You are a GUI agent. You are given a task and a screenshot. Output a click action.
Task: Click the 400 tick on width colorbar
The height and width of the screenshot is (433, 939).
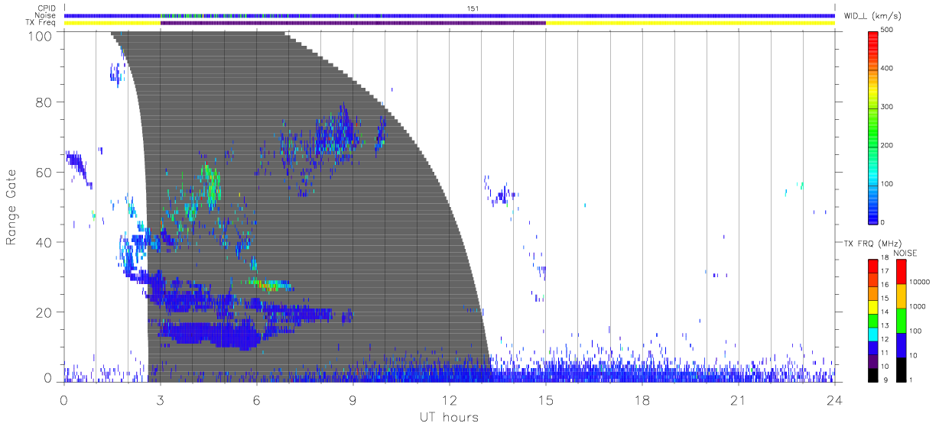click(888, 68)
